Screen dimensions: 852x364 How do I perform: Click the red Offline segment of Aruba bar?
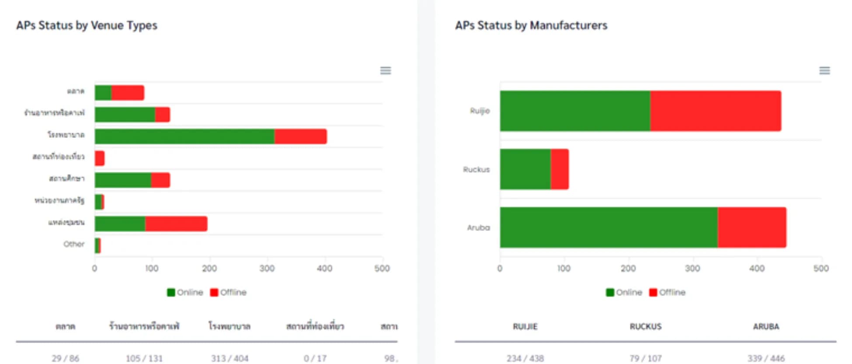point(751,227)
